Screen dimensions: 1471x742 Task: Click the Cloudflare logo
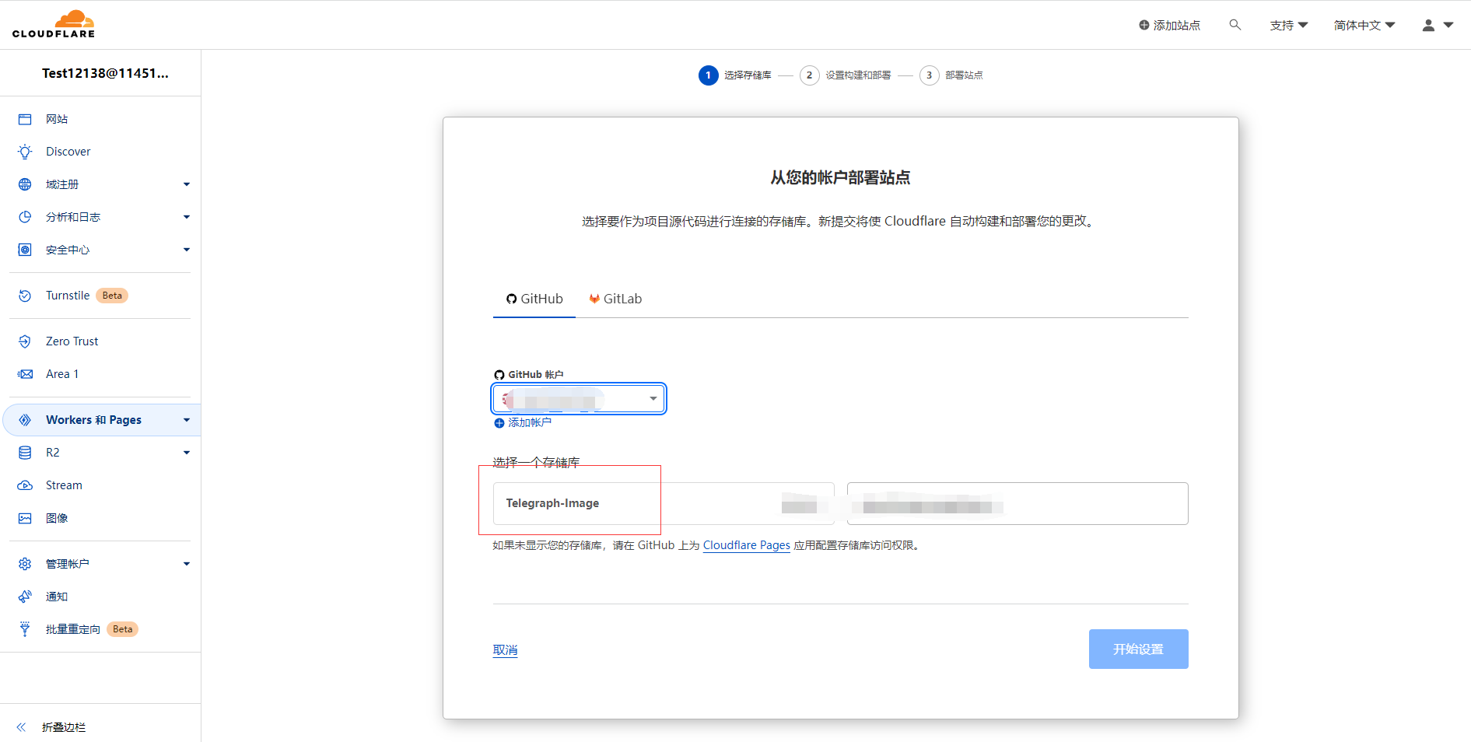[x=54, y=25]
